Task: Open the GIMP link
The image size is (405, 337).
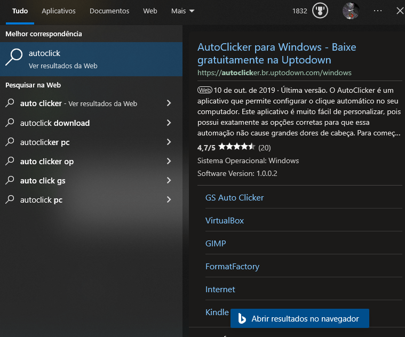Action: tap(216, 244)
